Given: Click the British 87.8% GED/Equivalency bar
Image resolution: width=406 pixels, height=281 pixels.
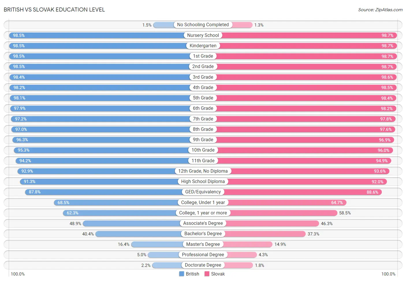Looking at the screenshot, I should pos(114,192).
